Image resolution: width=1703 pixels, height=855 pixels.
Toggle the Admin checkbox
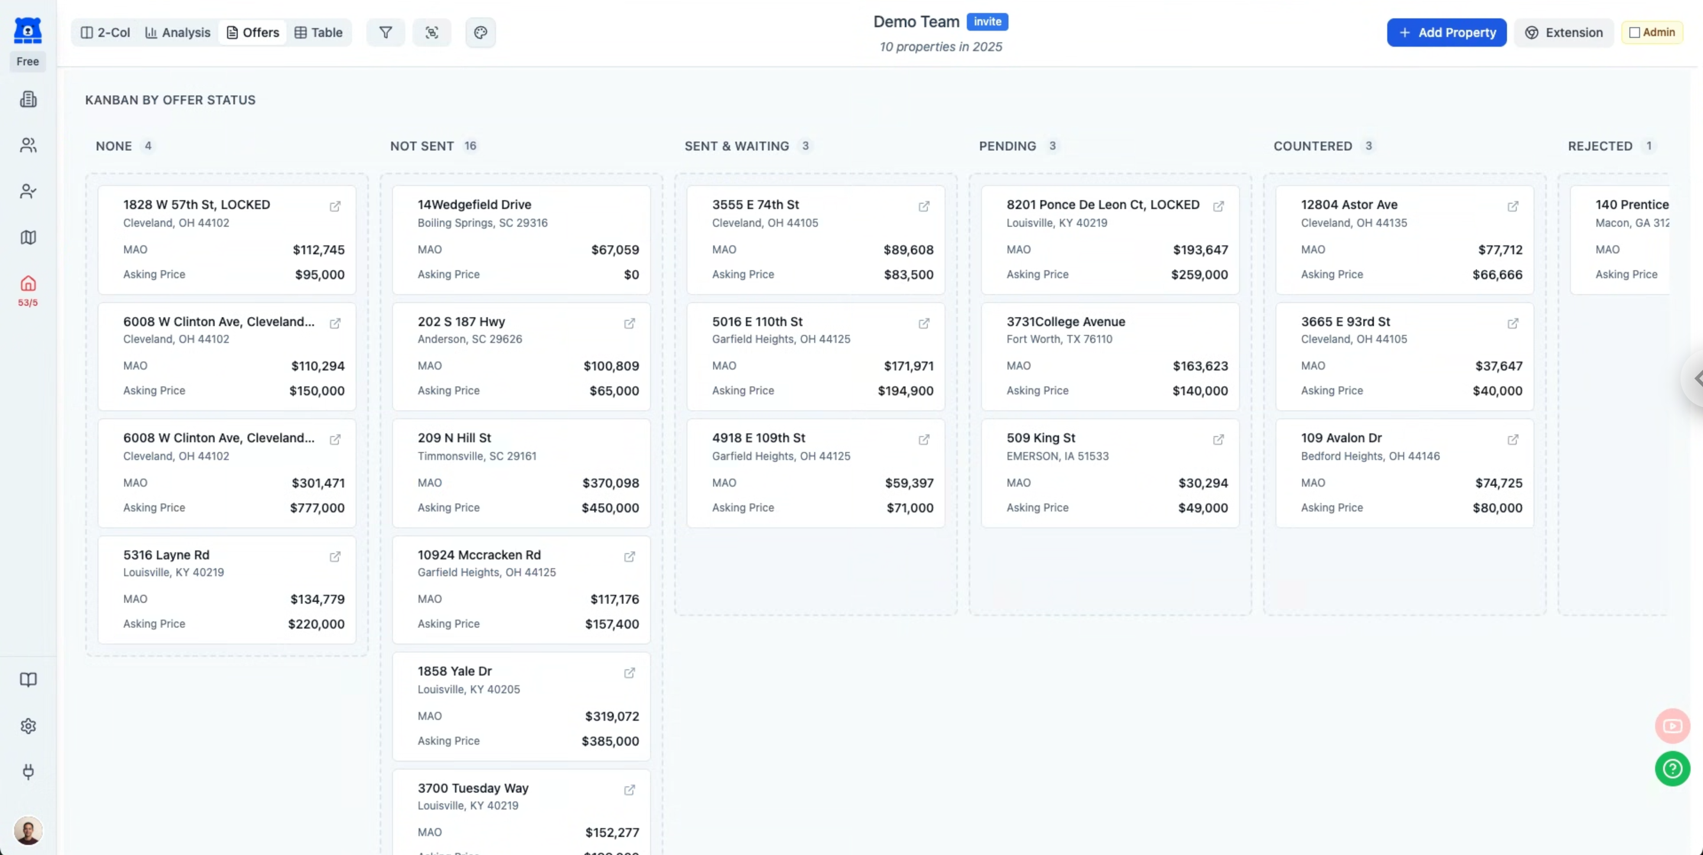click(1634, 33)
